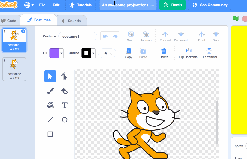Delete costume1 using the x button
Screen dimensions: 247x159
(x=23, y=31)
